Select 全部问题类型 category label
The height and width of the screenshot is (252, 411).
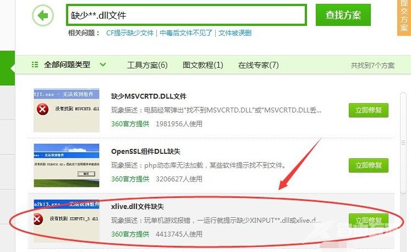(x=67, y=65)
